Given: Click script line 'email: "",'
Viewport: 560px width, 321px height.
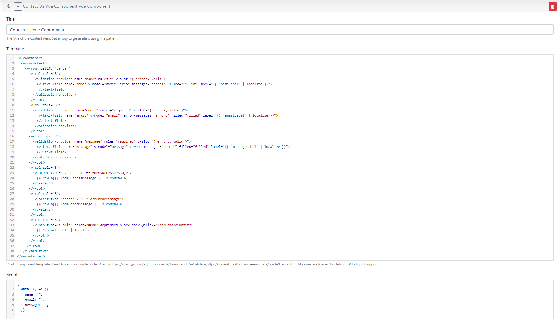Looking at the screenshot, I should pyautogui.click(x=35, y=300).
